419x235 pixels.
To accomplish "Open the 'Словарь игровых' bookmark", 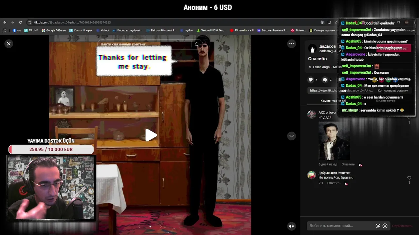I will click(x=323, y=30).
